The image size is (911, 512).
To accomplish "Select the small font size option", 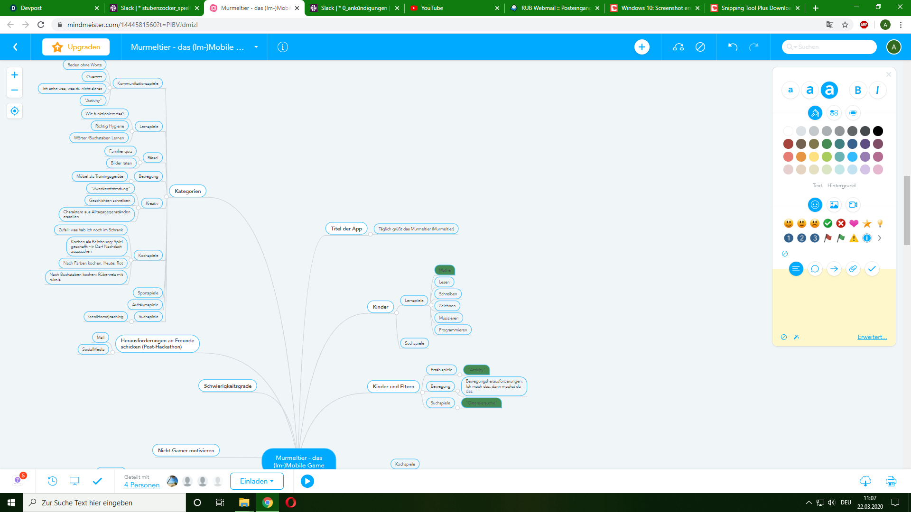I will (x=790, y=90).
